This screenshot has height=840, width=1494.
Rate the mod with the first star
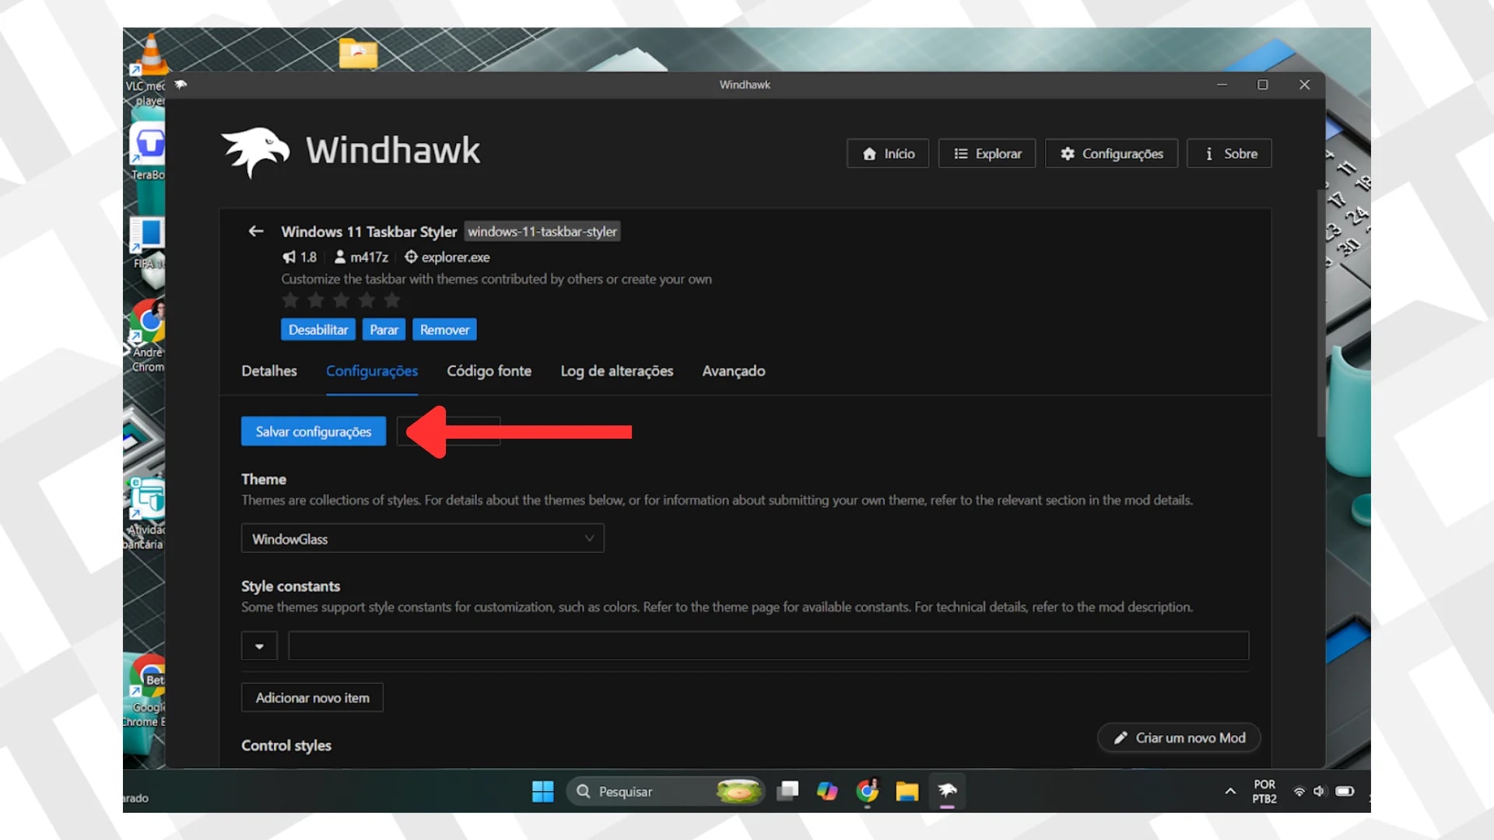pyautogui.click(x=290, y=300)
